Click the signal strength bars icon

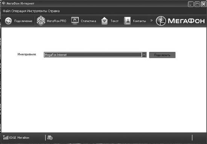[6, 138]
